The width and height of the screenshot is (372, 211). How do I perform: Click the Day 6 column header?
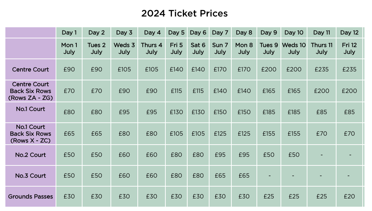point(198,33)
